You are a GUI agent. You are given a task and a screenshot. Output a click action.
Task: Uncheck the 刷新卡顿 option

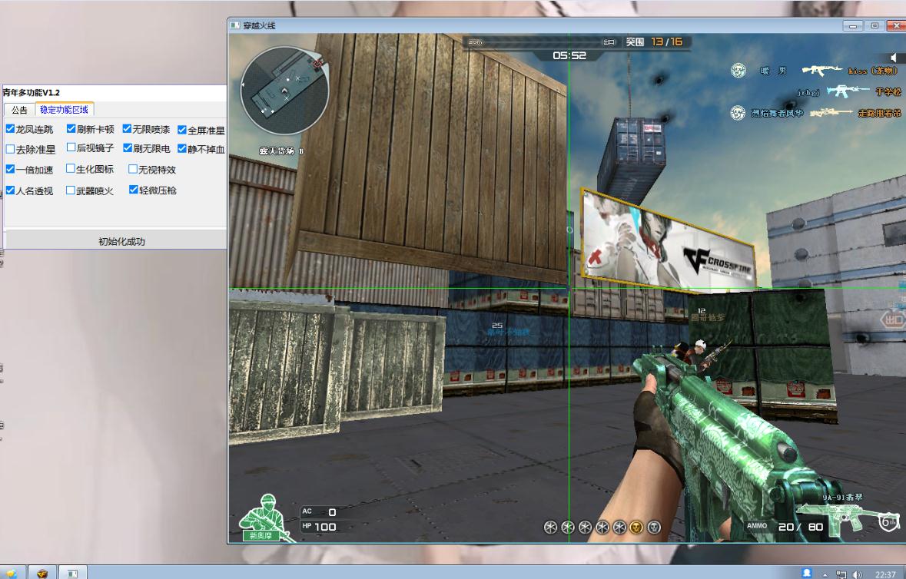(x=71, y=128)
